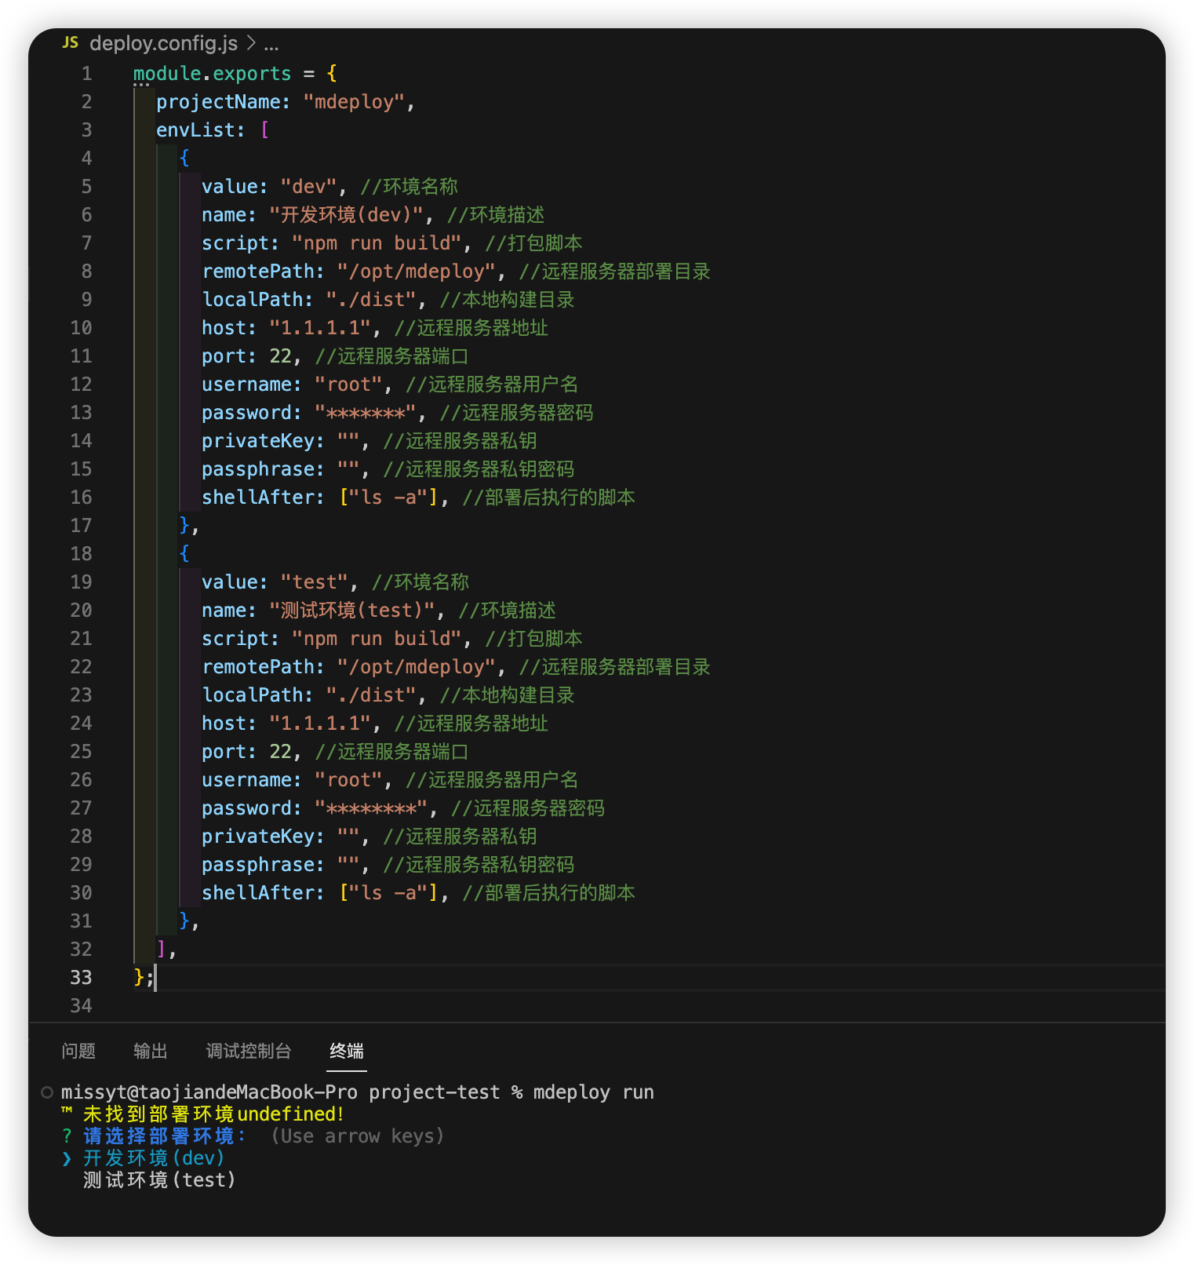The image size is (1194, 1265).
Task: Open deploy.config.js breadcrumb item
Action: (x=163, y=43)
